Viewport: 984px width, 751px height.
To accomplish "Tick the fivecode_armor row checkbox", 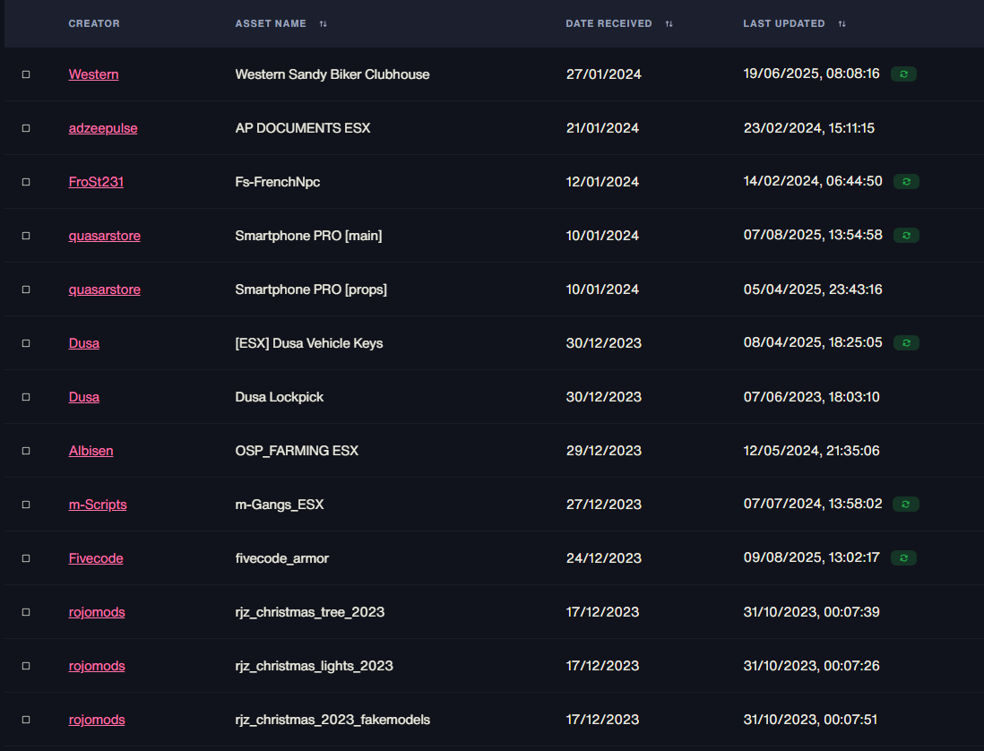I will pos(26,558).
